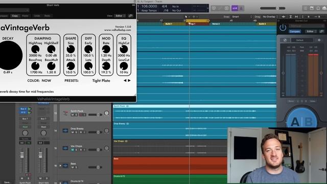Image resolution: width=327 pixels, height=184 pixels.
Task: Select the pointer tool menu in Tracks
Action: pos(187,17)
